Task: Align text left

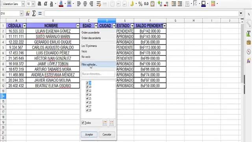Action: tap(79, 4)
